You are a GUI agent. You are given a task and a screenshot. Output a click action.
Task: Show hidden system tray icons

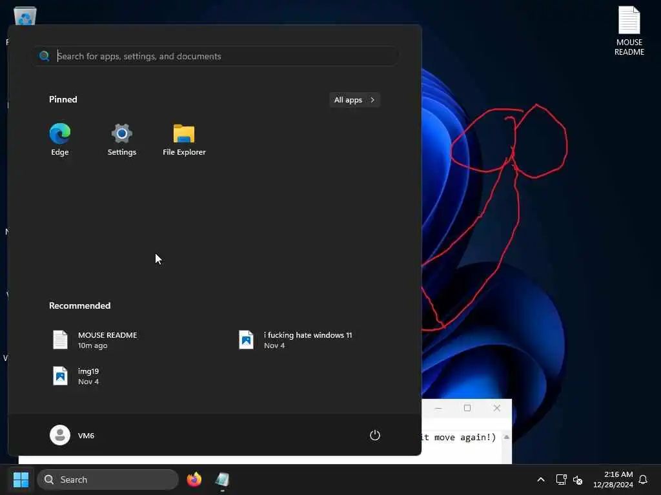click(541, 480)
